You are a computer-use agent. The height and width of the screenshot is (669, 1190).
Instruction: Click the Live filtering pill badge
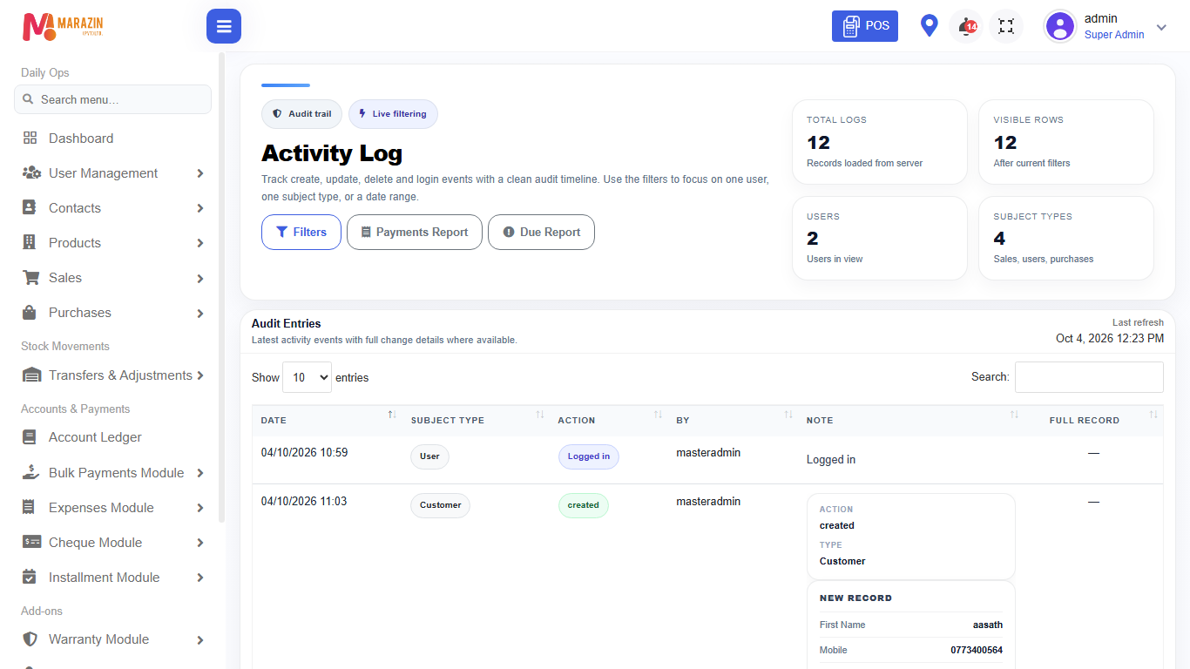pos(393,114)
